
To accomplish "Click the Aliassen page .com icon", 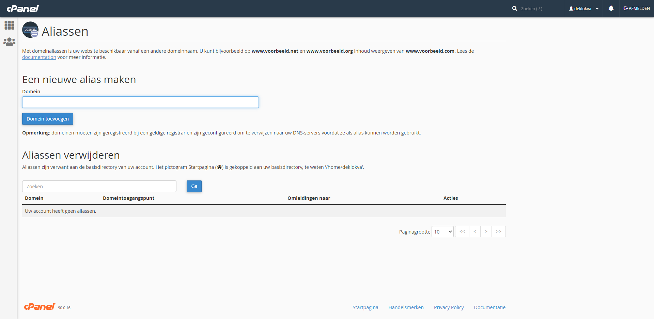I will click(x=30, y=30).
